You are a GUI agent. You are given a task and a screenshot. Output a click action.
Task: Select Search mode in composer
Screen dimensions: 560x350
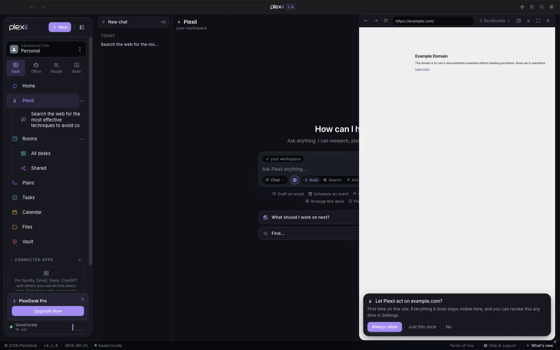(x=332, y=180)
